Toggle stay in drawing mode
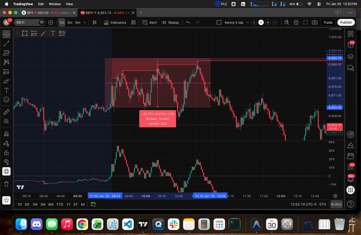The image size is (361, 235). tap(6, 143)
